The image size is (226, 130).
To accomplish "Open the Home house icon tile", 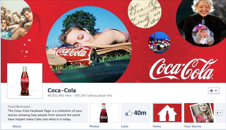I will (x=167, y=113).
